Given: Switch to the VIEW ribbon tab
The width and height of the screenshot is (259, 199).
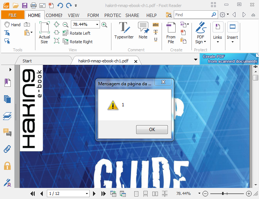Looking at the screenshot, I should [x=73, y=15].
